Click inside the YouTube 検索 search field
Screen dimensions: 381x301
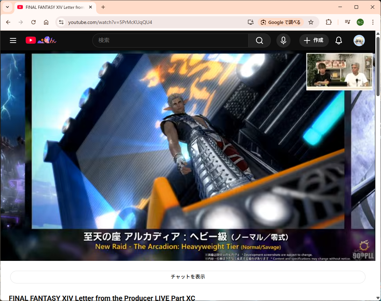pyautogui.click(x=171, y=40)
